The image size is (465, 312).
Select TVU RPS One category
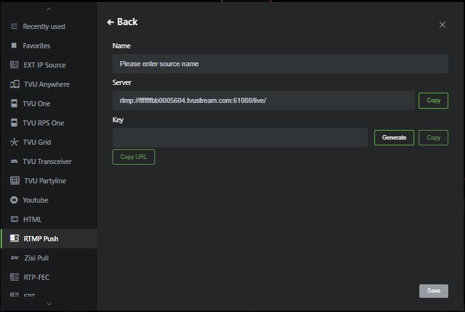pyautogui.click(x=49, y=123)
